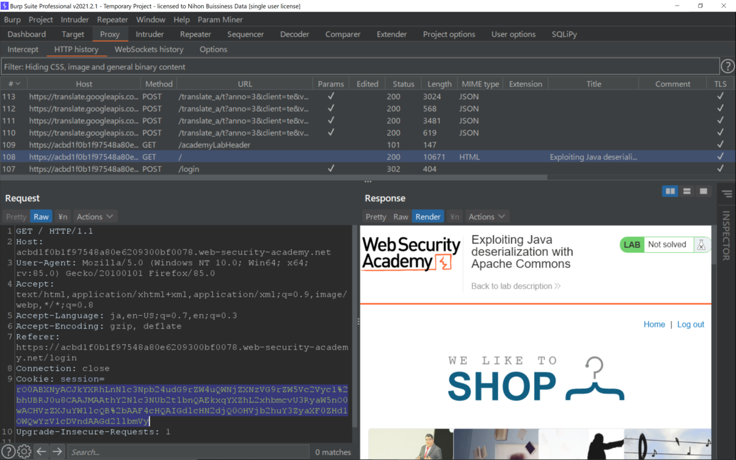Switch to the Decoder tab
The width and height of the screenshot is (736, 460).
(x=294, y=34)
